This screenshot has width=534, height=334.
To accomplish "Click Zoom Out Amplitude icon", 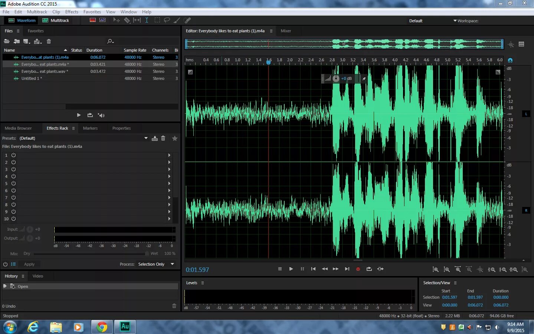I will pos(447,269).
